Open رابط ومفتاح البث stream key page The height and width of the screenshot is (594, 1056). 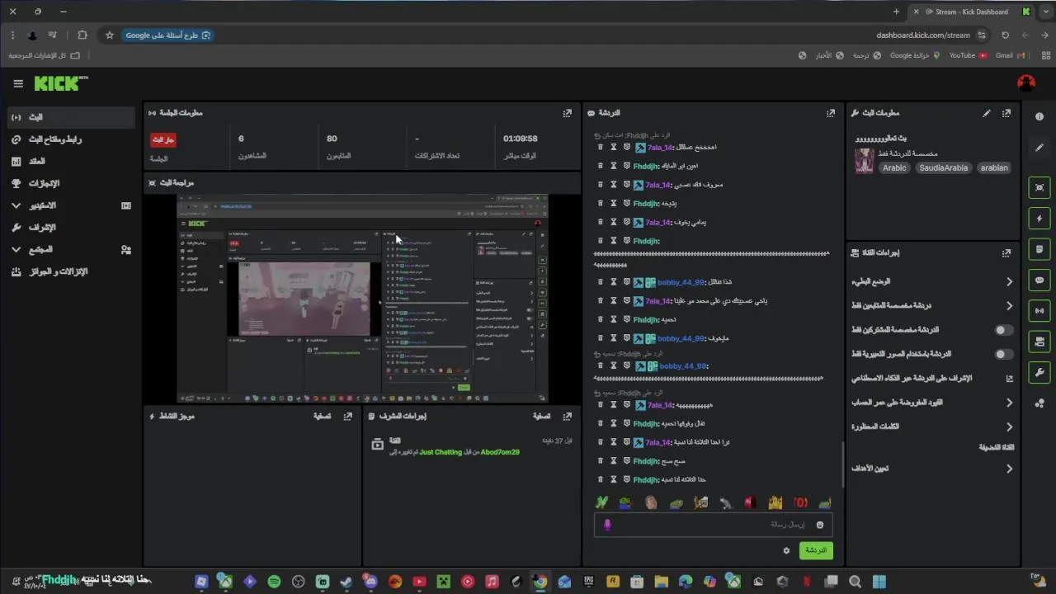(x=71, y=139)
